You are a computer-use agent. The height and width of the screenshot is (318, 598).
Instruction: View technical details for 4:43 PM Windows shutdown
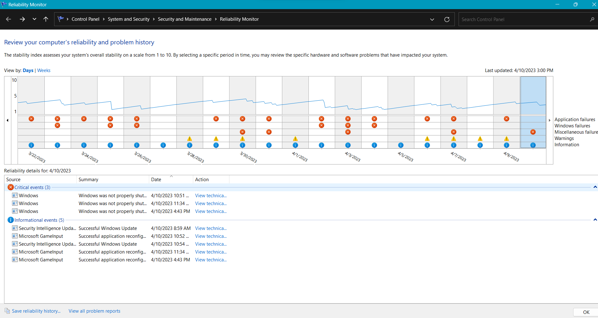tap(211, 211)
